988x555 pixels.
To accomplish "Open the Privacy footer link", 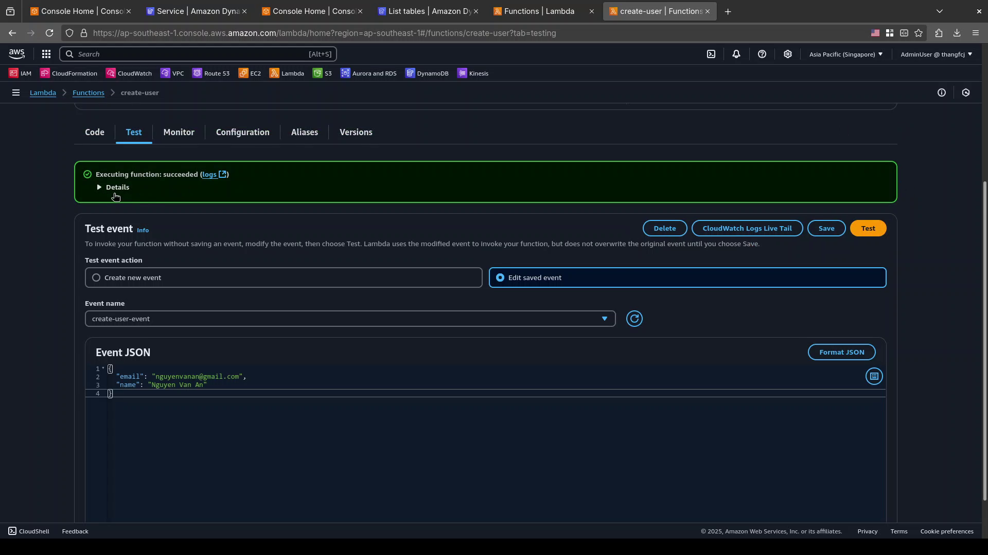I will point(867,531).
